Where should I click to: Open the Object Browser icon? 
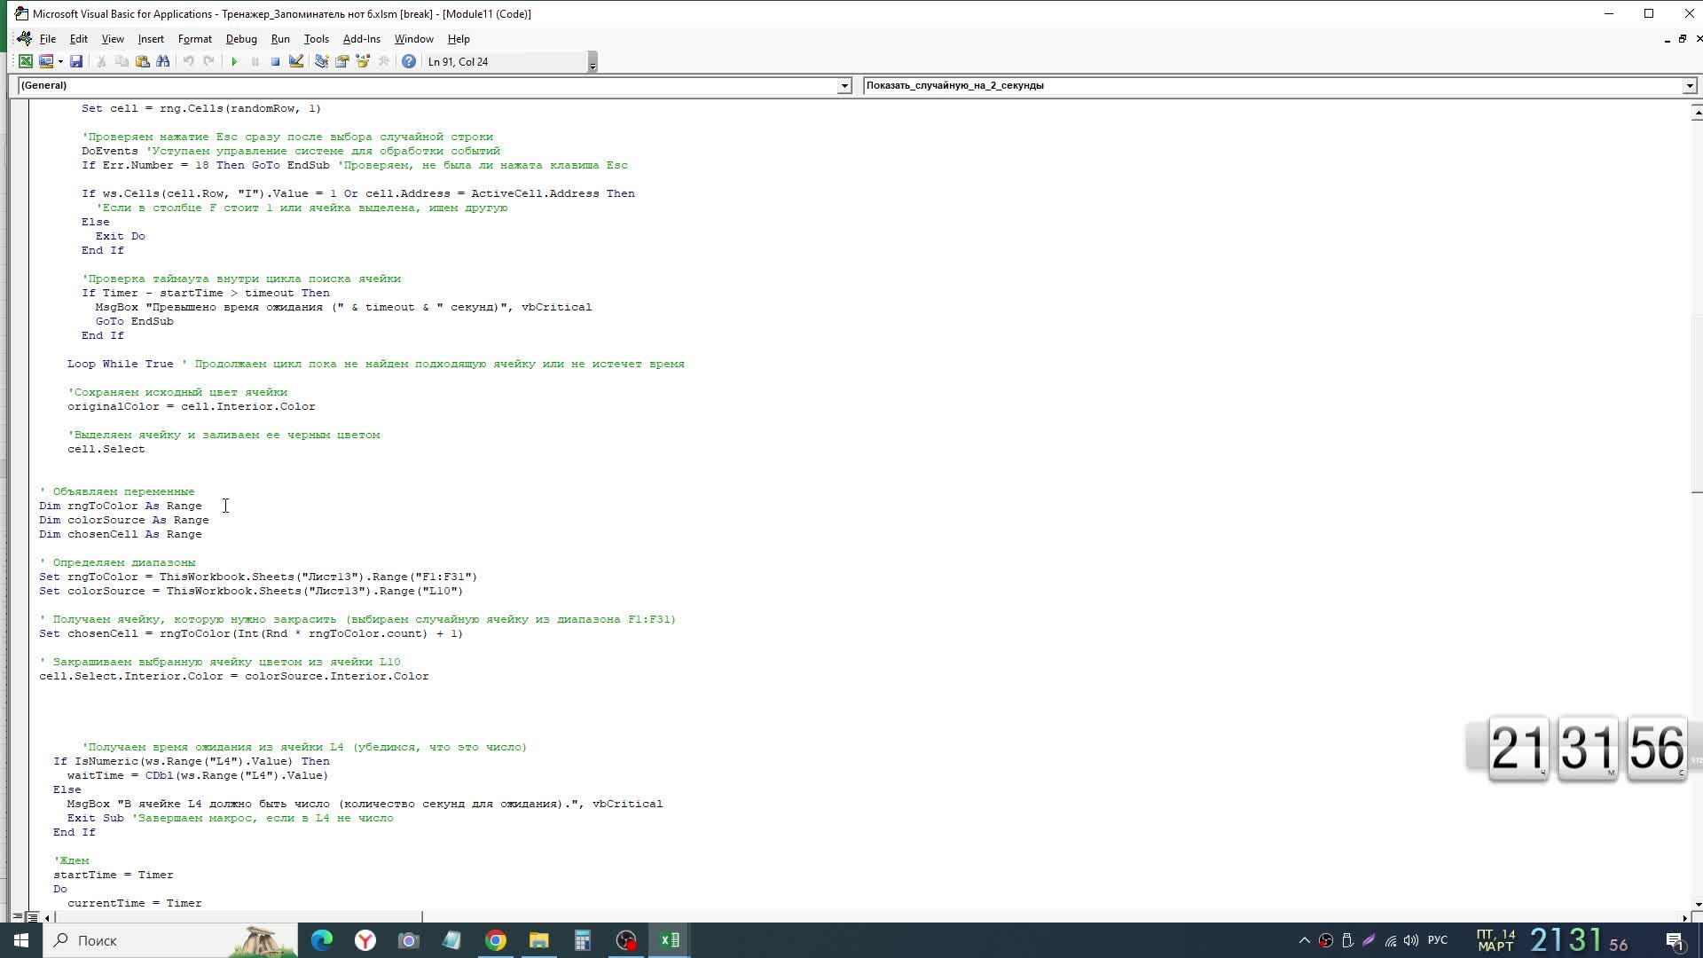pos(363,61)
